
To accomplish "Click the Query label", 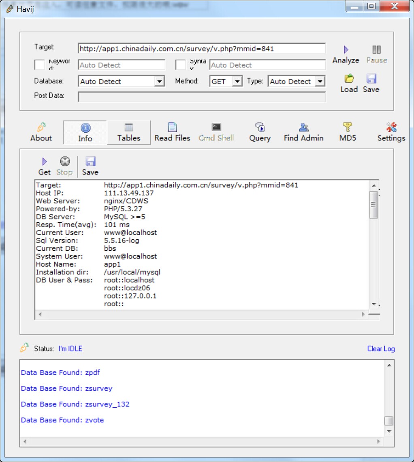I will [x=260, y=138].
